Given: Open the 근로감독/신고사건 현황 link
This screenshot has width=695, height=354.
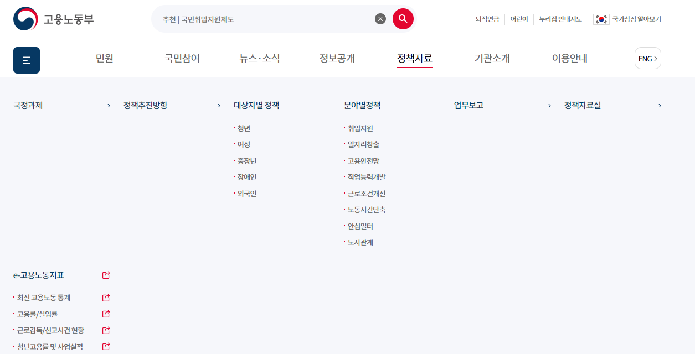Looking at the screenshot, I should [x=50, y=330].
